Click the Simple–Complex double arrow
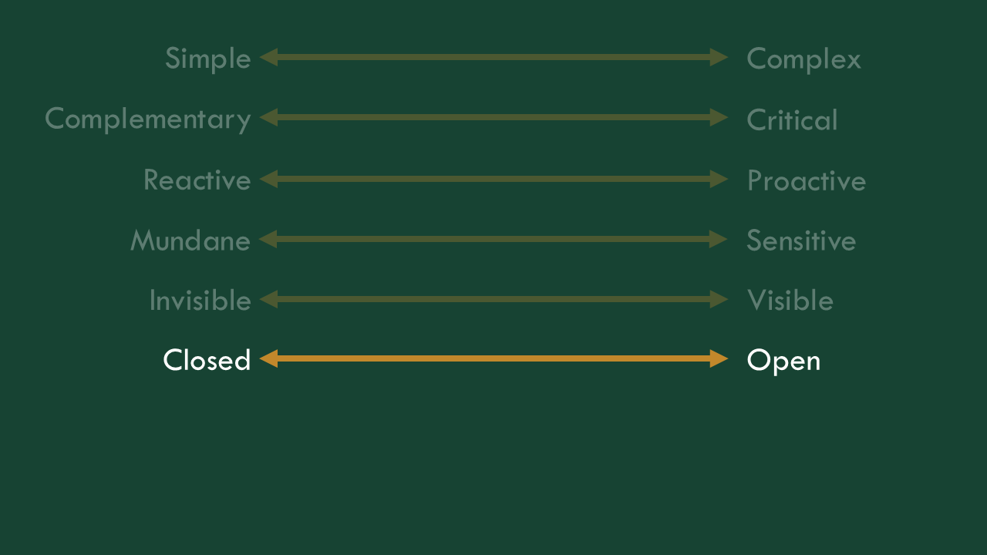Viewport: 987px width, 555px height. point(493,57)
